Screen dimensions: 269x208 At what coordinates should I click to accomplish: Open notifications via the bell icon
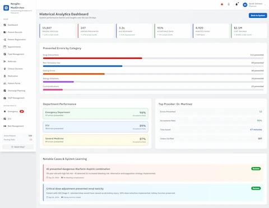[236, 4]
